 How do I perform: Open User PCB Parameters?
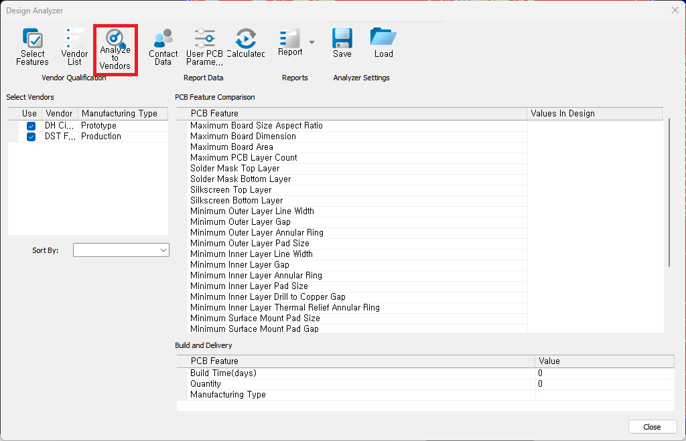(x=205, y=47)
